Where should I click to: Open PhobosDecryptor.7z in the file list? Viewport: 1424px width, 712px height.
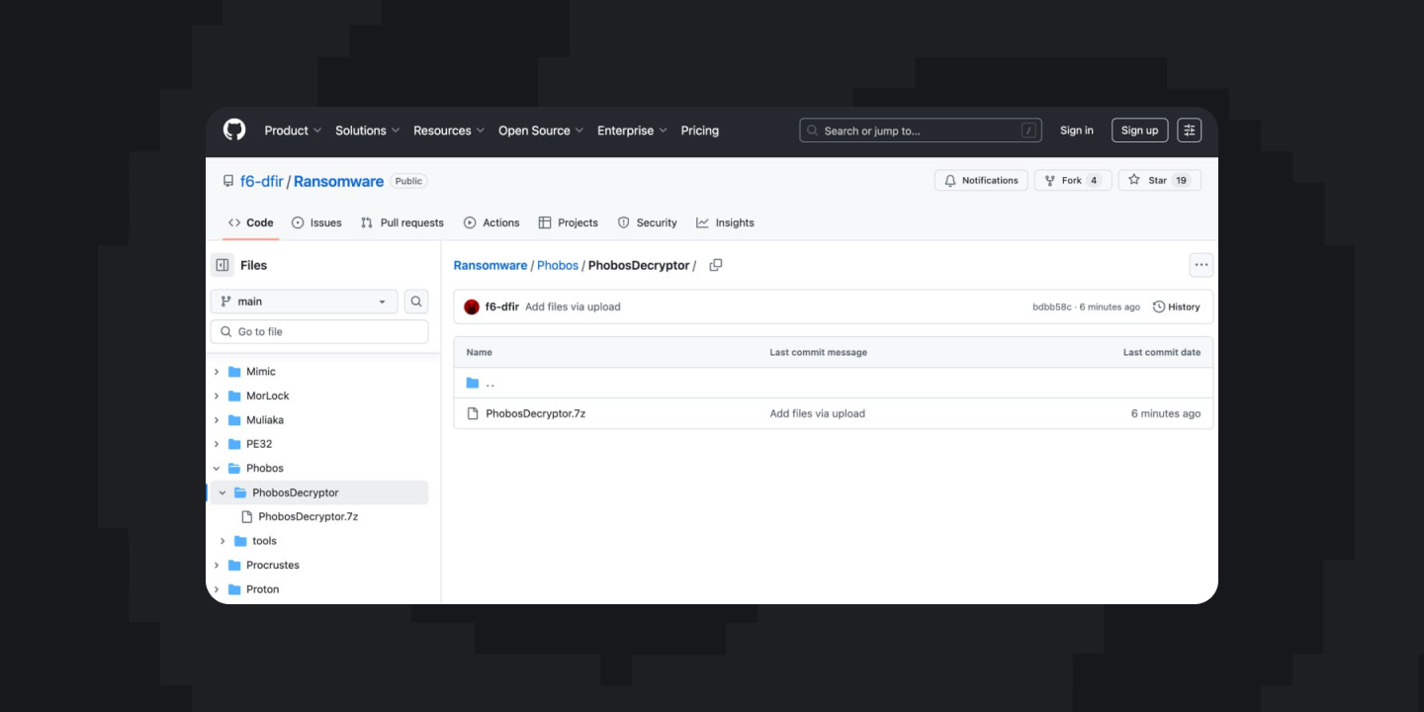coord(535,413)
